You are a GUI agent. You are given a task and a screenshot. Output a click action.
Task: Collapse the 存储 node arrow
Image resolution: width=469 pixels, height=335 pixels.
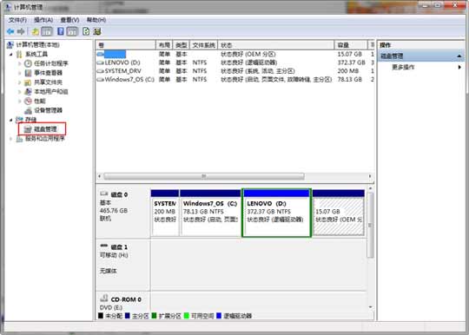click(x=11, y=120)
